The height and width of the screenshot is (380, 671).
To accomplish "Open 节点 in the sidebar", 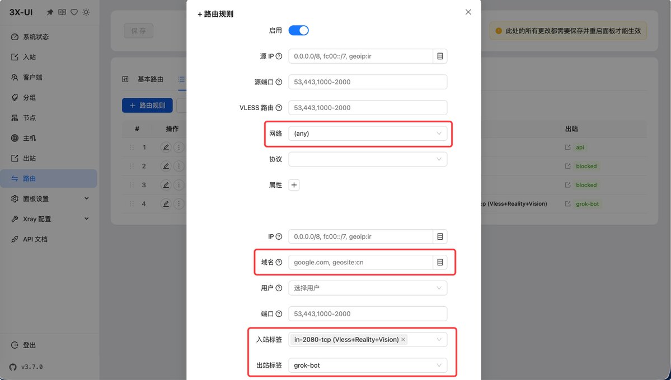I will (x=49, y=117).
